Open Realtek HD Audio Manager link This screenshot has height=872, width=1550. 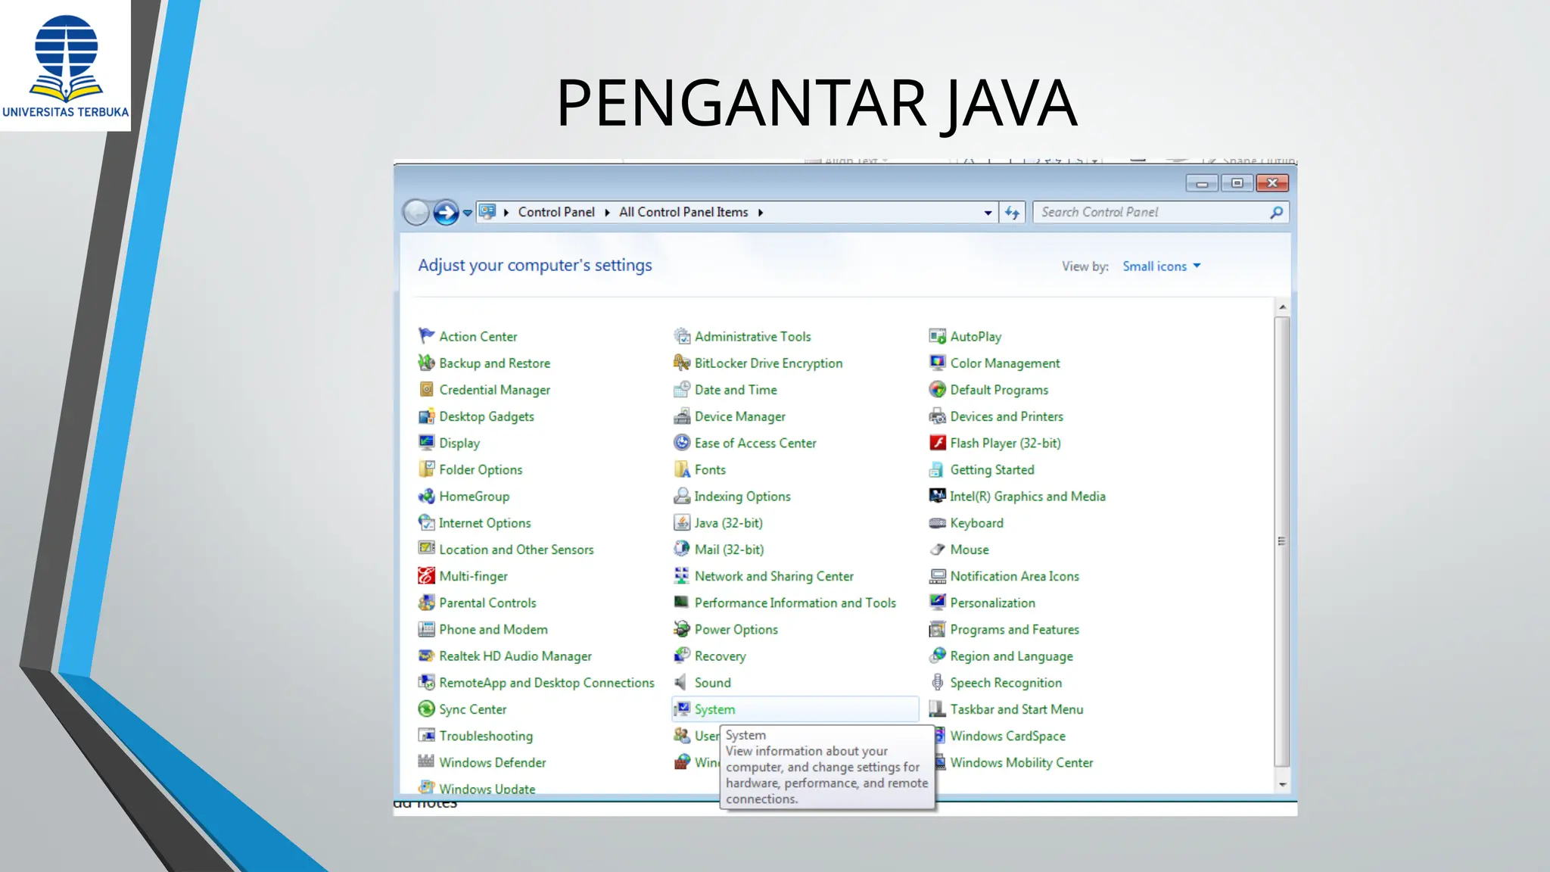tap(515, 656)
